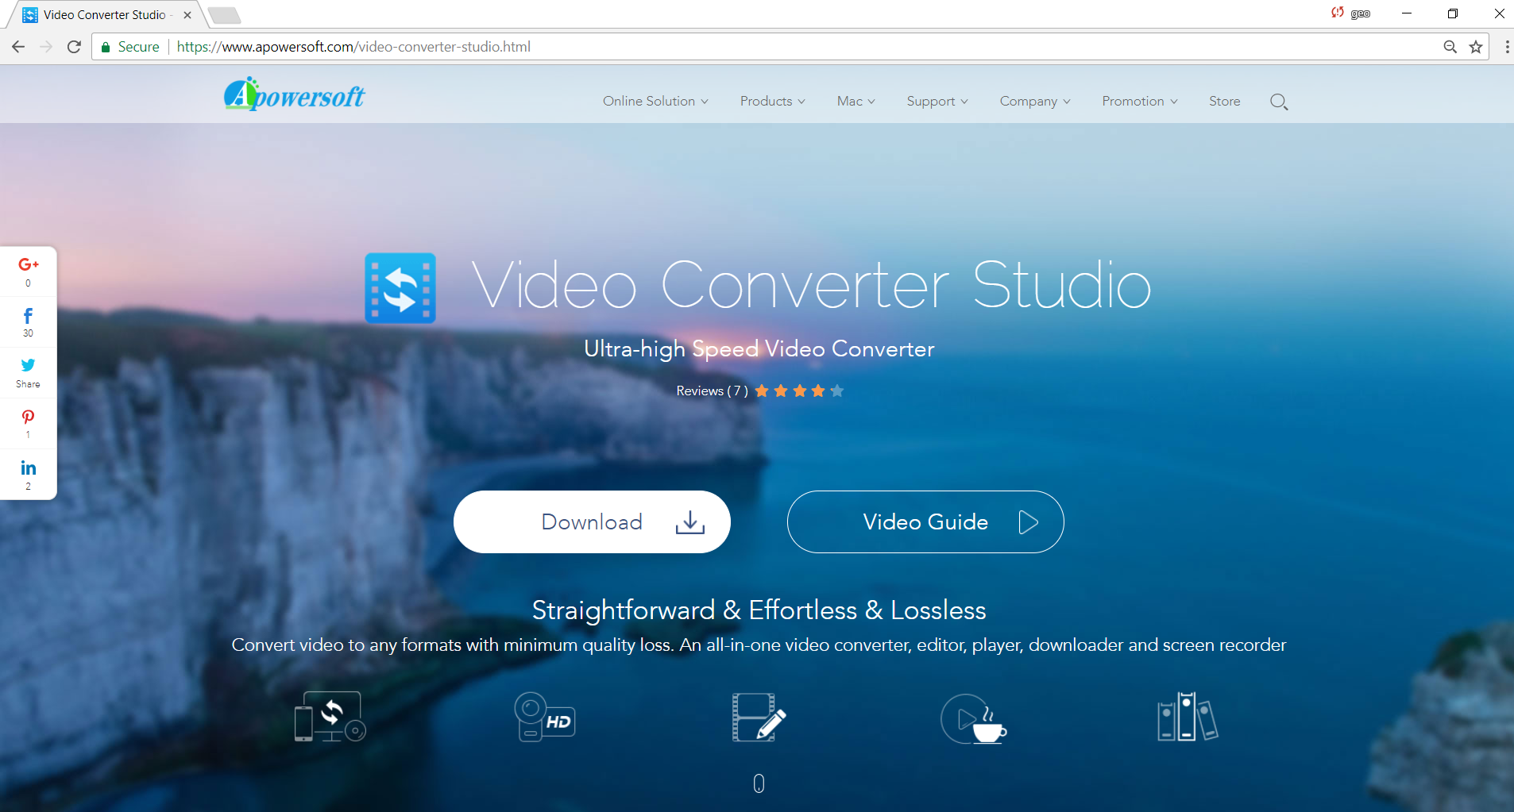Click the scroll-down mouse indicator
The image size is (1514, 812).
click(x=759, y=783)
